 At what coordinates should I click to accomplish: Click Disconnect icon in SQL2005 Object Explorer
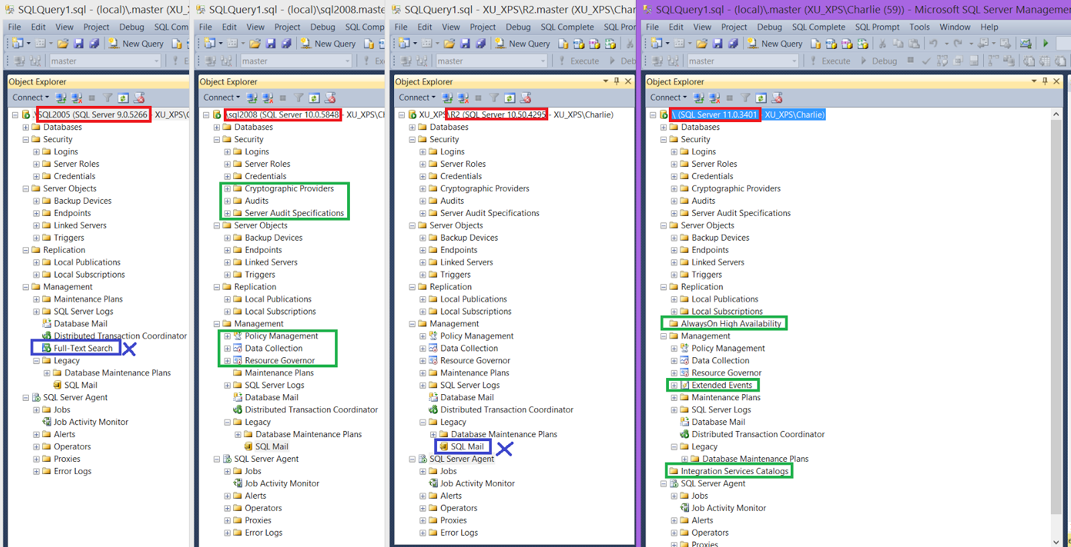pos(76,98)
